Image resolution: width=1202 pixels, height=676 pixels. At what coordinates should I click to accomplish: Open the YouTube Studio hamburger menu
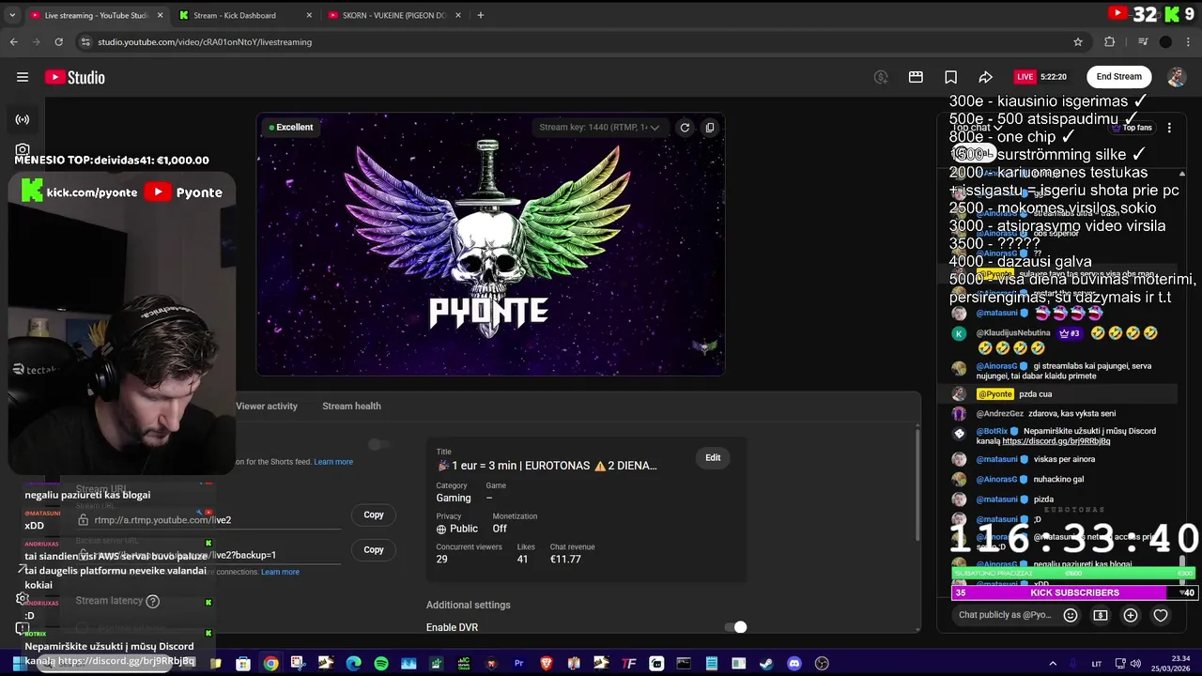tap(23, 77)
